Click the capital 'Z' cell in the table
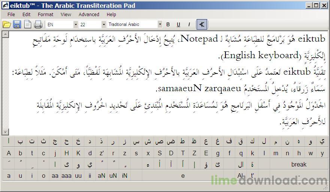The image size is (330, 192). coord(194,153)
